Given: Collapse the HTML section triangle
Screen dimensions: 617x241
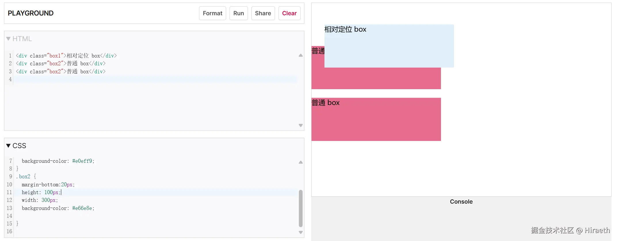Looking at the screenshot, I should tap(8, 39).
